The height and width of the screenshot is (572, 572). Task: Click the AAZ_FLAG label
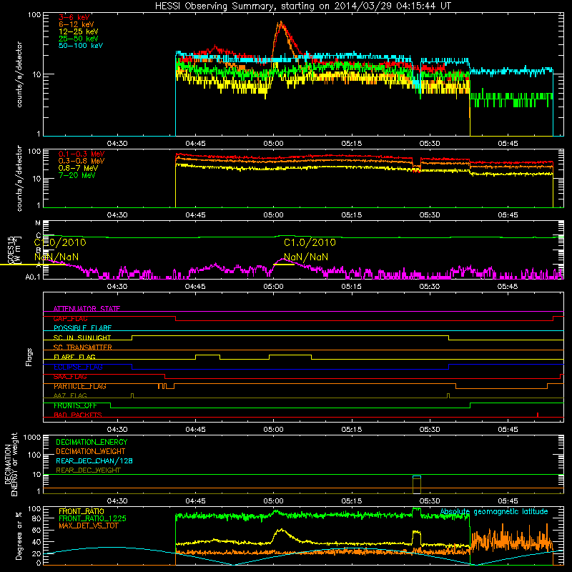[x=70, y=395]
